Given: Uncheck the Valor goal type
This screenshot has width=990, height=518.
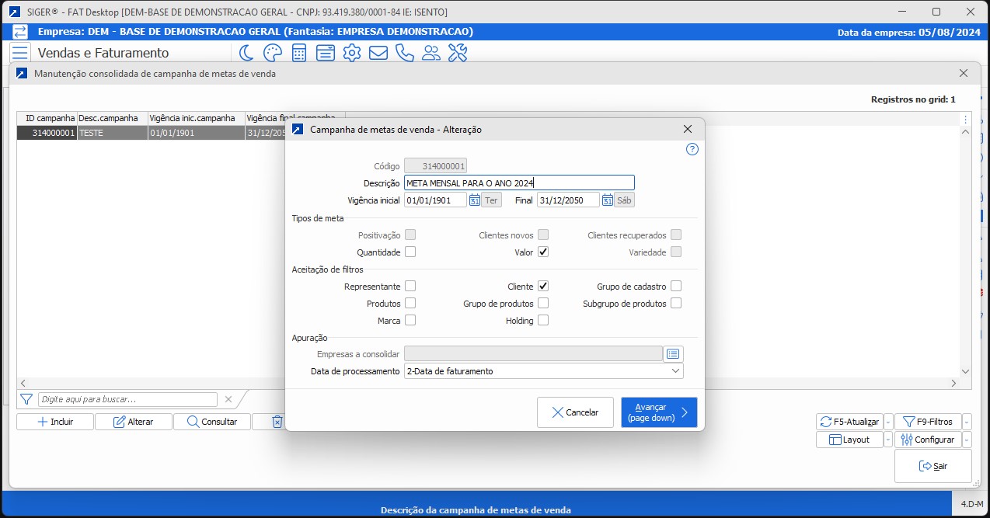Looking at the screenshot, I should [x=543, y=252].
